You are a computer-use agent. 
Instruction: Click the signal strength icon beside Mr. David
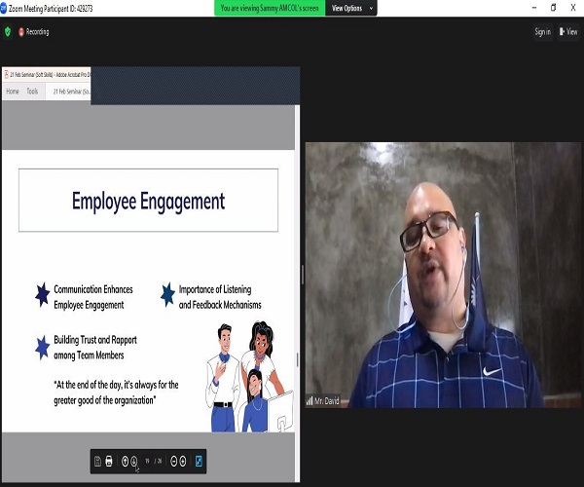(310, 401)
